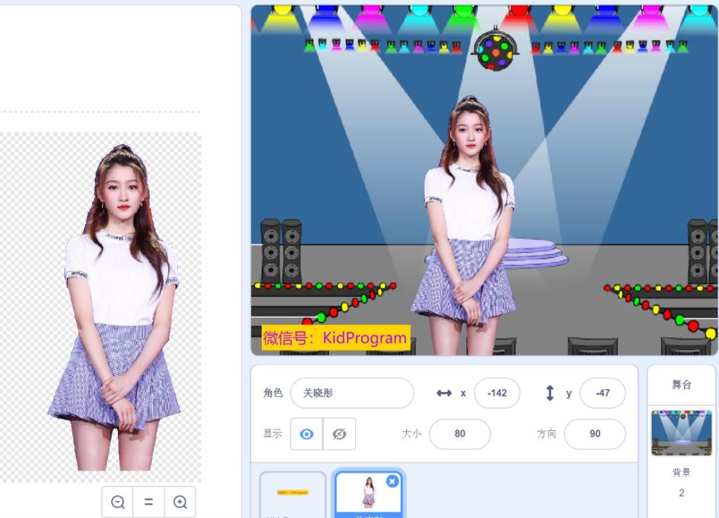719x518 pixels.
Task: Select the stage backdrop thumbnail
Action: [x=681, y=432]
